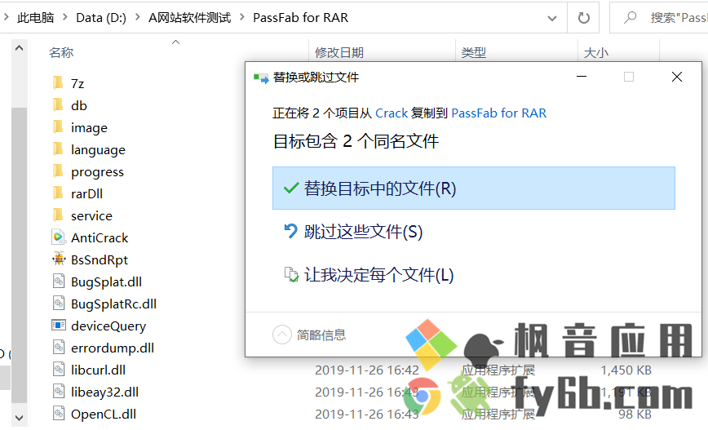Click the navigation pane scrollbar thumb

pyautogui.click(x=19, y=255)
